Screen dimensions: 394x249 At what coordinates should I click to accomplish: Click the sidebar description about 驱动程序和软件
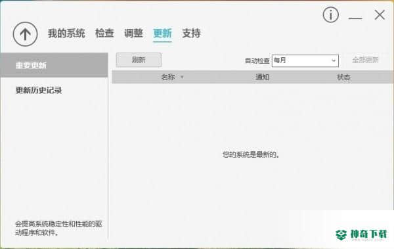click(58, 228)
